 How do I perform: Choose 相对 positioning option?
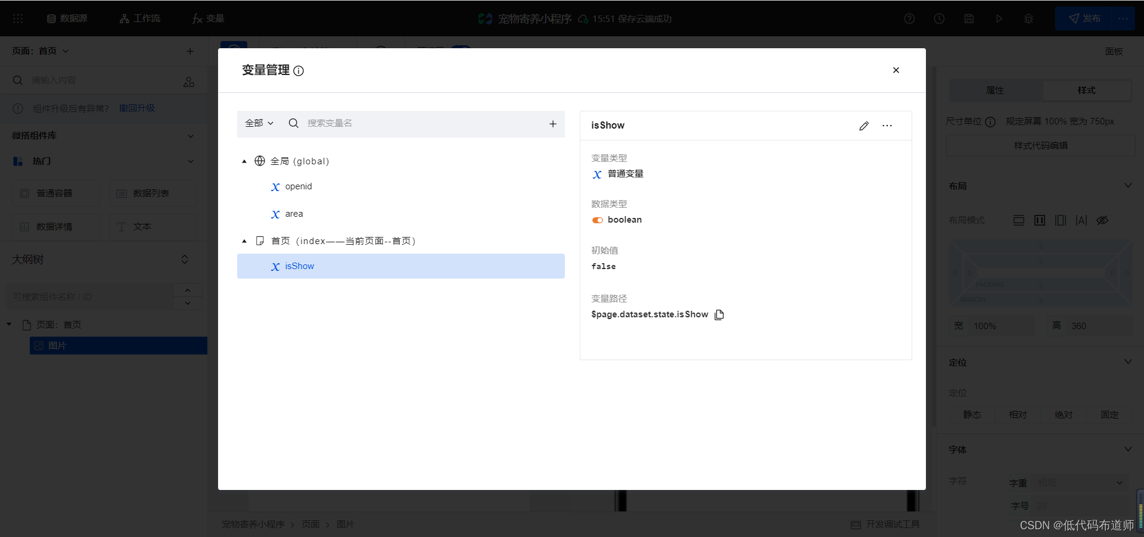[1018, 414]
